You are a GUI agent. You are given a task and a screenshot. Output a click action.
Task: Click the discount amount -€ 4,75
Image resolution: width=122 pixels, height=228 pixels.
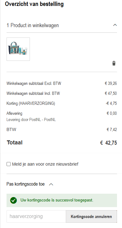point(111,103)
